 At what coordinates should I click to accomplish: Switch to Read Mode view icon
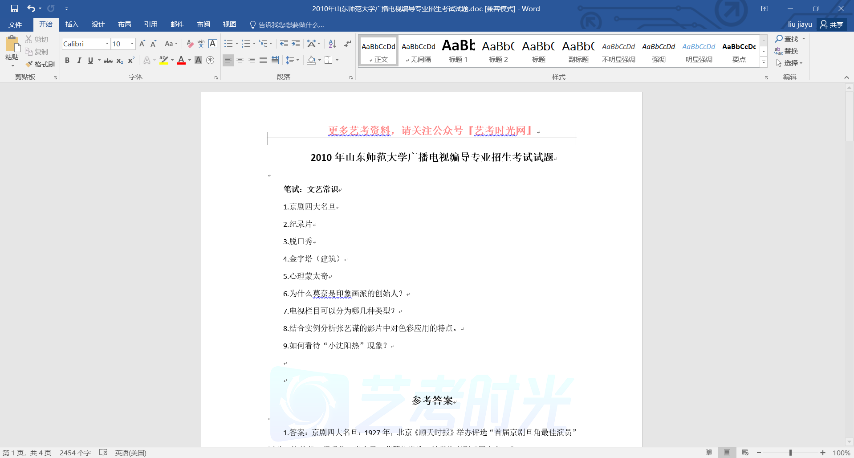coord(708,453)
